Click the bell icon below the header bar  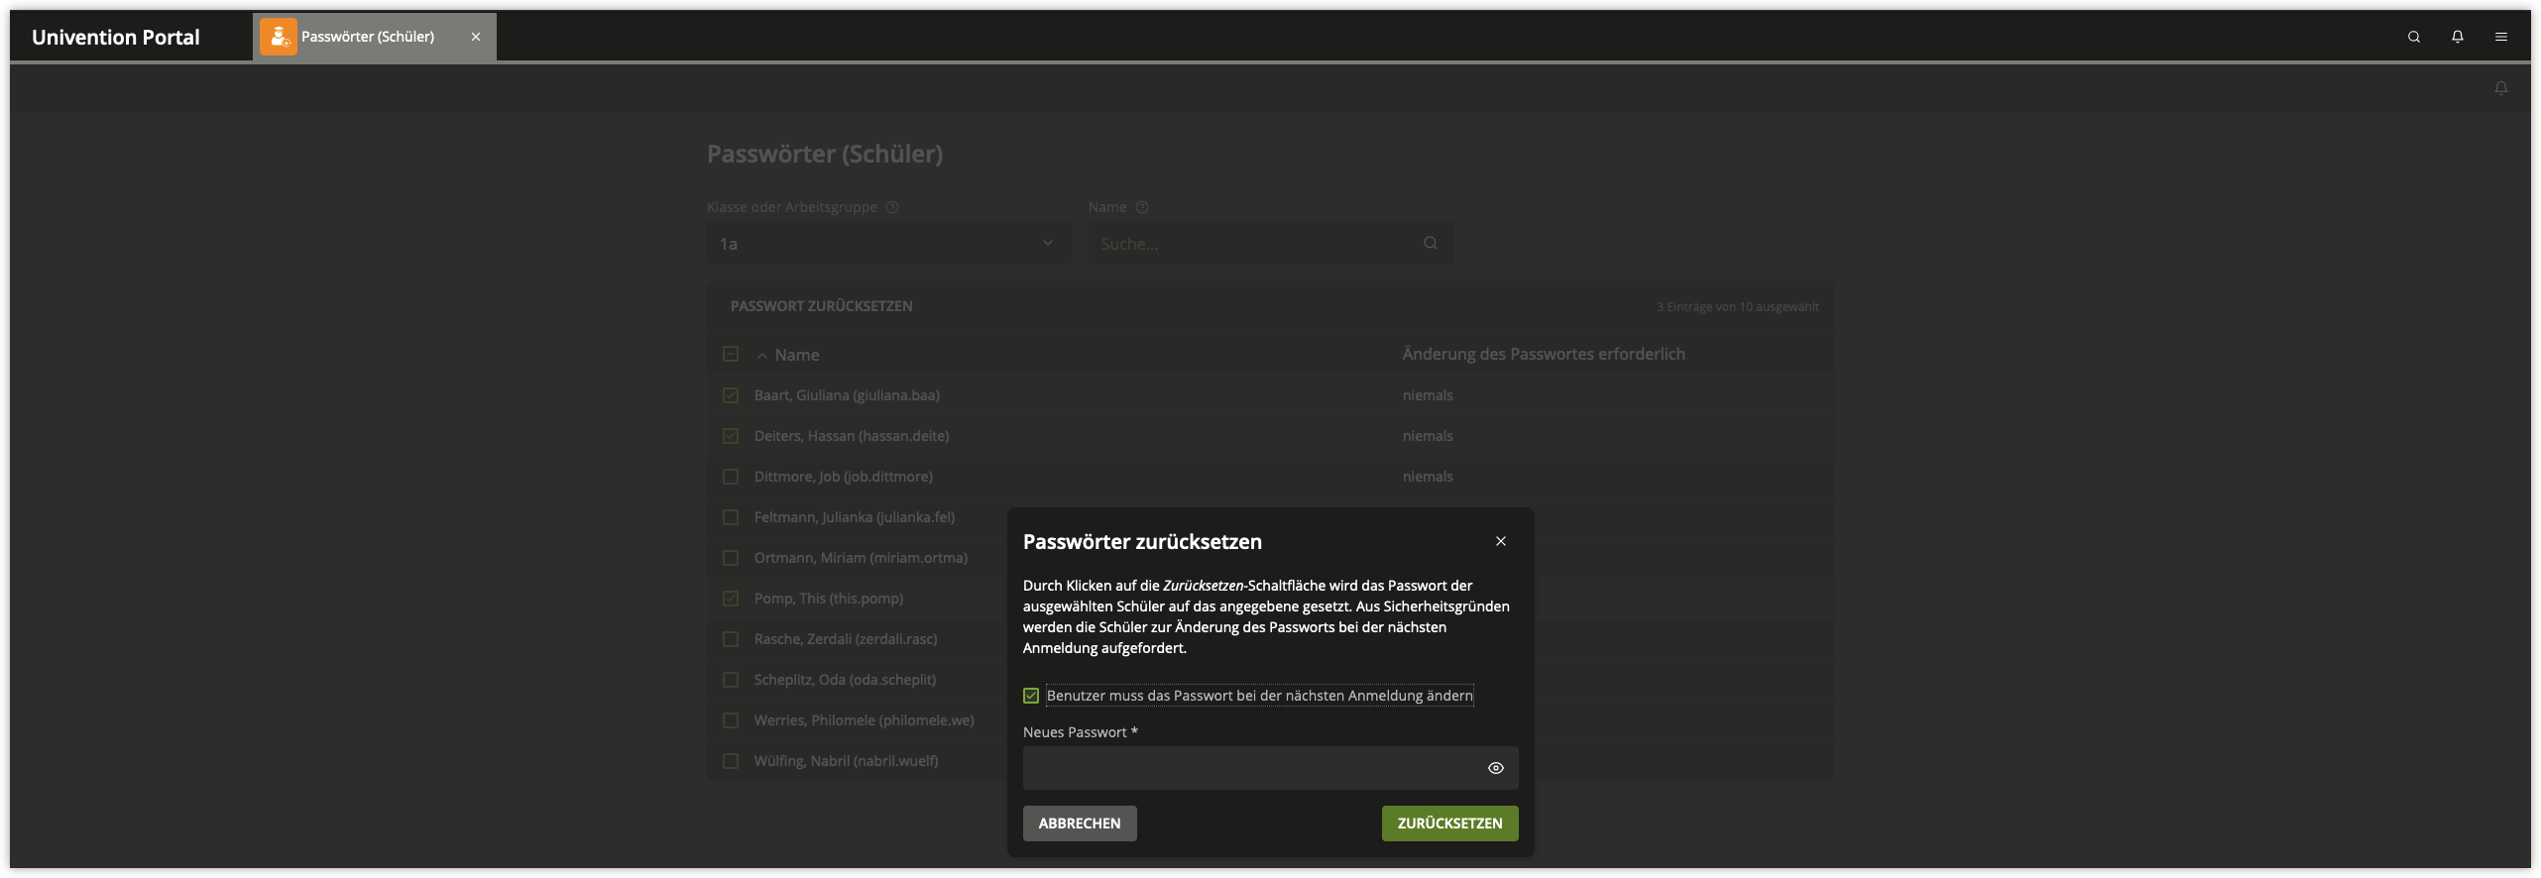click(2501, 88)
